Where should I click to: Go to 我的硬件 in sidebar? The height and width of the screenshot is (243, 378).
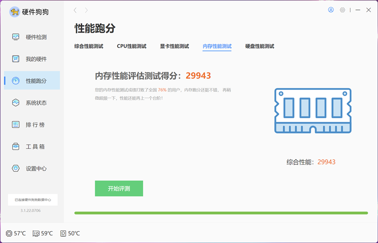pos(32,59)
